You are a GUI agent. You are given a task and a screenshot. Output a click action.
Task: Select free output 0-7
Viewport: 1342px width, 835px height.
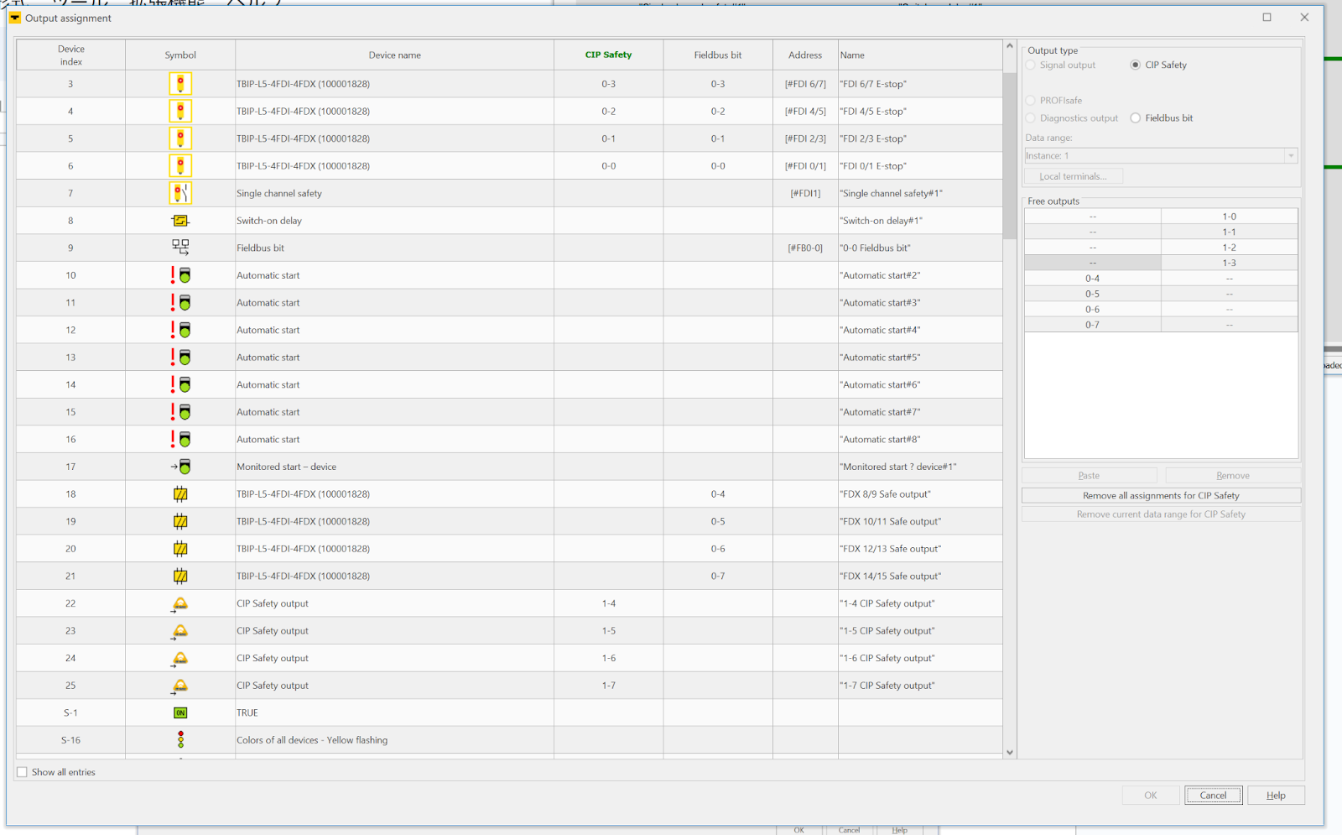click(1092, 325)
